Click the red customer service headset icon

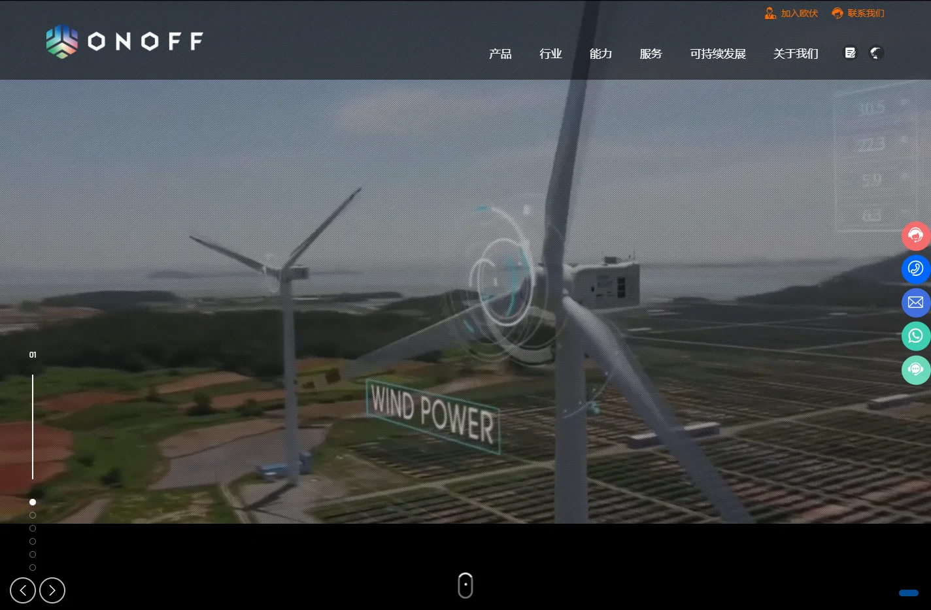point(916,236)
